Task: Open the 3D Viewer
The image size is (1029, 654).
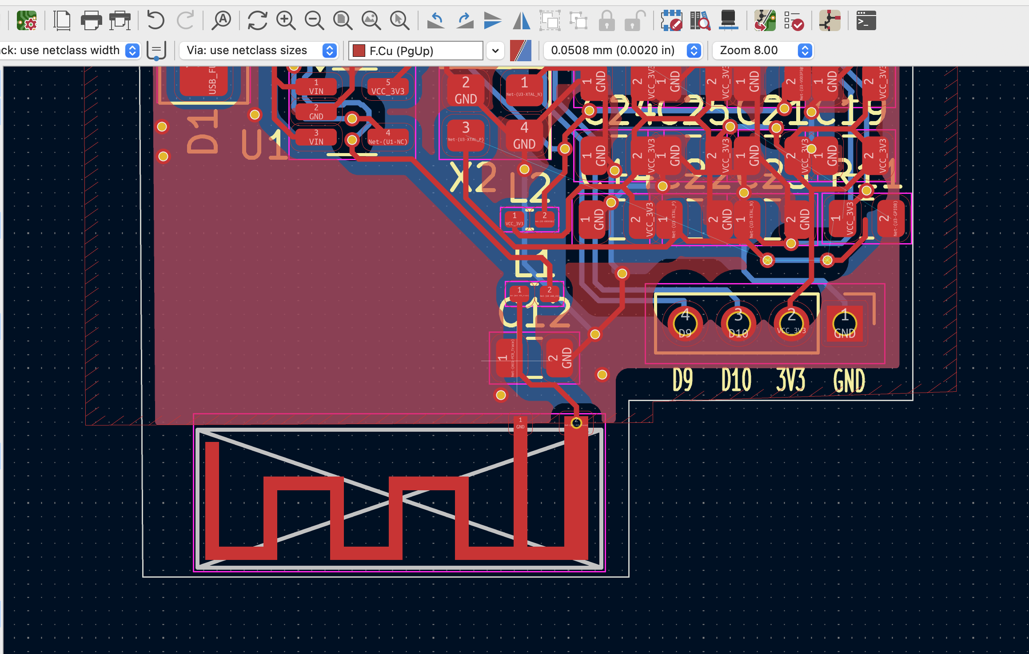Action: click(x=728, y=20)
